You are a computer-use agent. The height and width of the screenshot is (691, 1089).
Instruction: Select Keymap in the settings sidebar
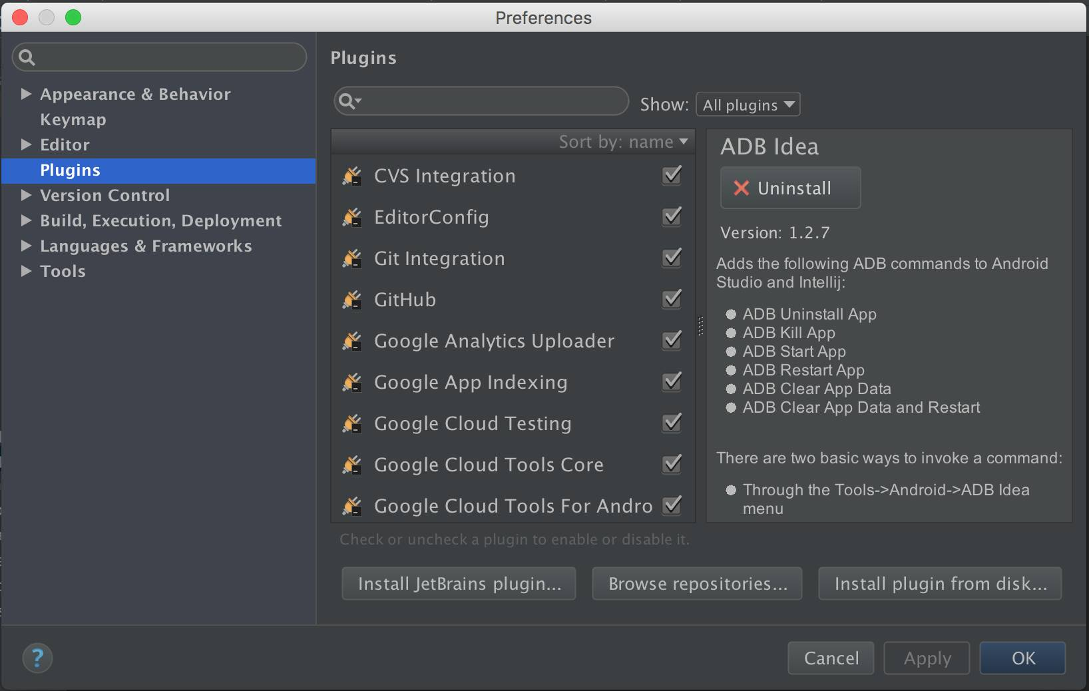click(73, 120)
